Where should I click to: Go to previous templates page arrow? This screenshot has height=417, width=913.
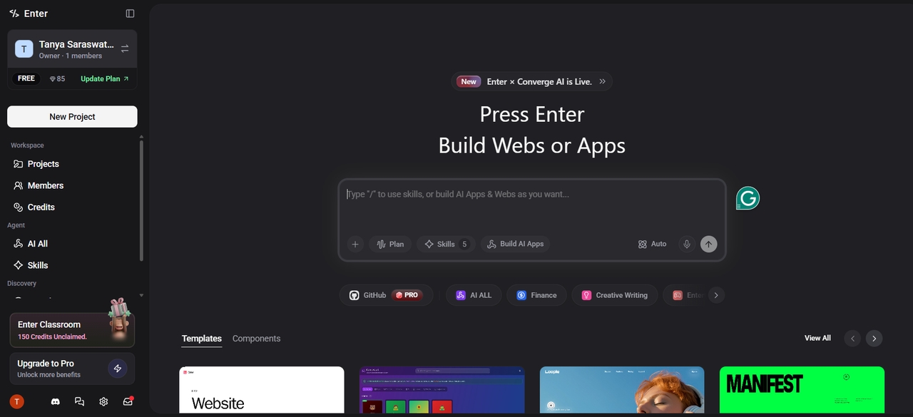(852, 339)
